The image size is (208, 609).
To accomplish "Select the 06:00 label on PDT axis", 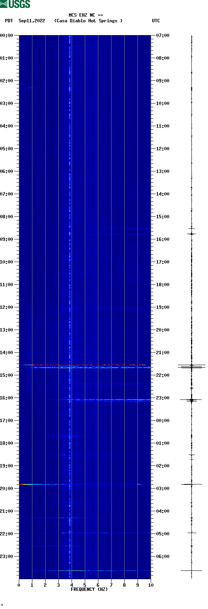I will pyautogui.click(x=7, y=171).
